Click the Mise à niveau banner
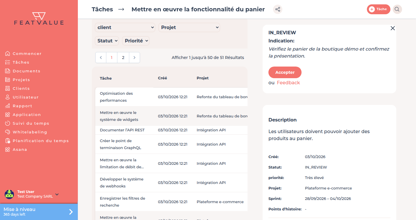The height and width of the screenshot is (220, 416). point(39,212)
